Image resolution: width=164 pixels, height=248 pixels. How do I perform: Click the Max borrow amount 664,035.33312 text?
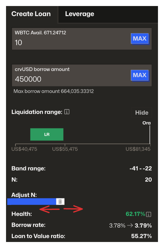[54, 91]
